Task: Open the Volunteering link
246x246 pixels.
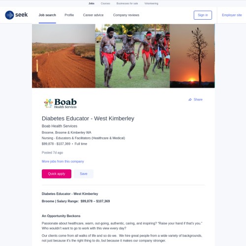Action: [x=151, y=3]
